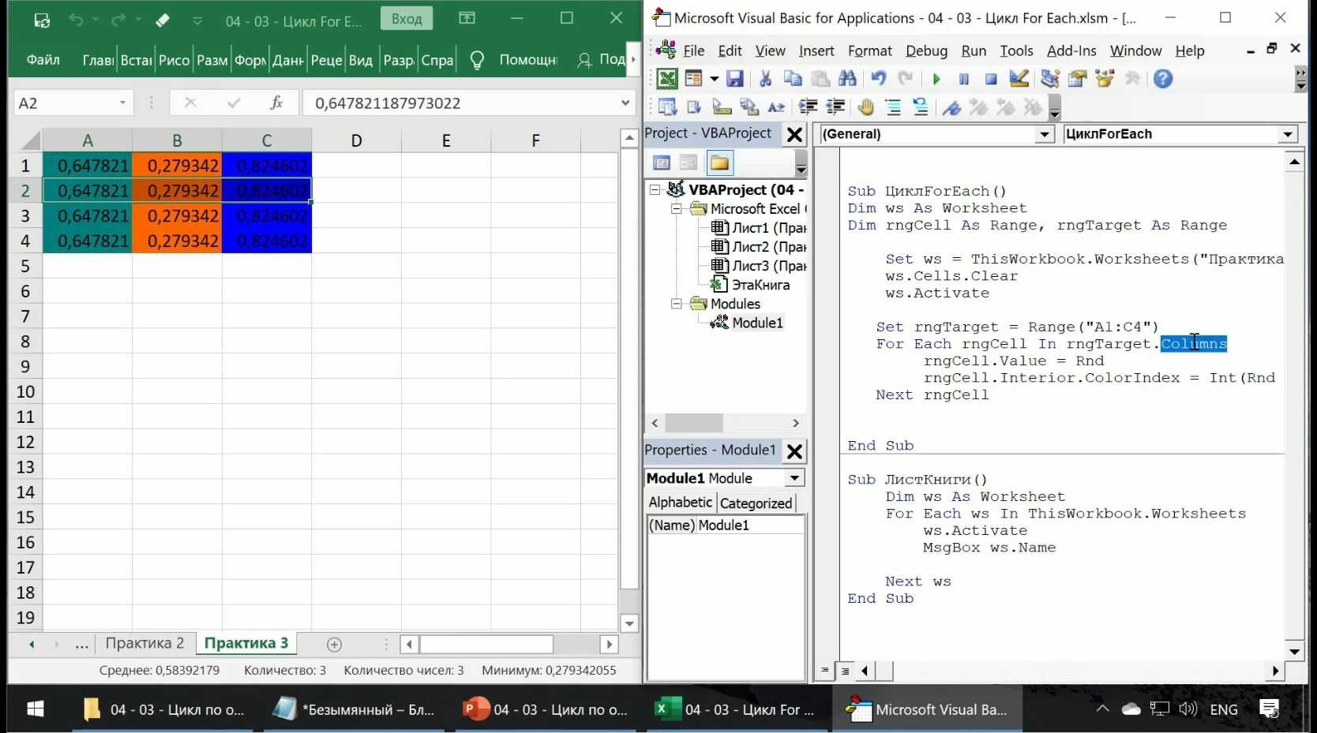Open the Run menu in VBA editor
1317x733 pixels.
[974, 50]
